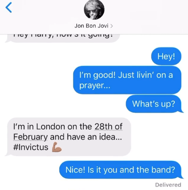Open the underlined '28th of' date link
The height and width of the screenshot is (190, 188).
tap(109, 126)
